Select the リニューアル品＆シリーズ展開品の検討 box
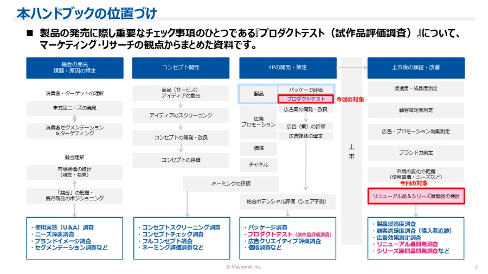Viewport: 488px width, 274px height. click(x=416, y=196)
